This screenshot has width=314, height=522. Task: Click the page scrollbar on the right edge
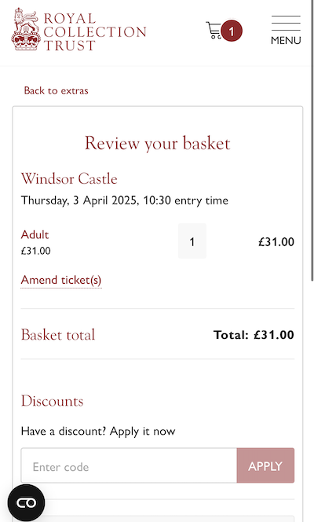tap(312, 140)
